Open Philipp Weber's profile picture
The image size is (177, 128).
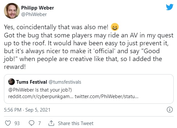point(12,11)
